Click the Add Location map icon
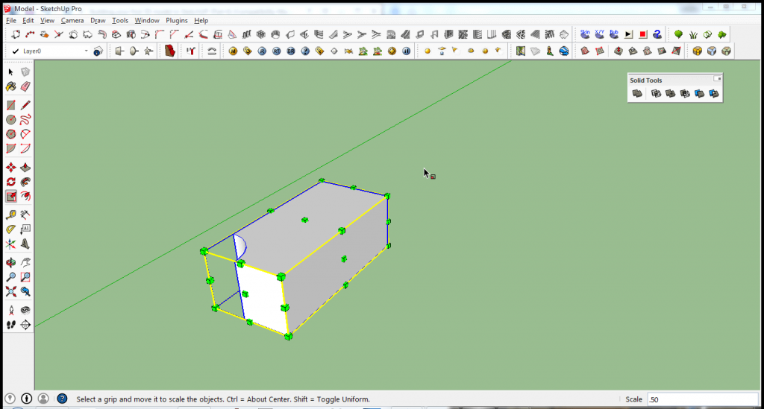This screenshot has height=409, width=764. [520, 51]
